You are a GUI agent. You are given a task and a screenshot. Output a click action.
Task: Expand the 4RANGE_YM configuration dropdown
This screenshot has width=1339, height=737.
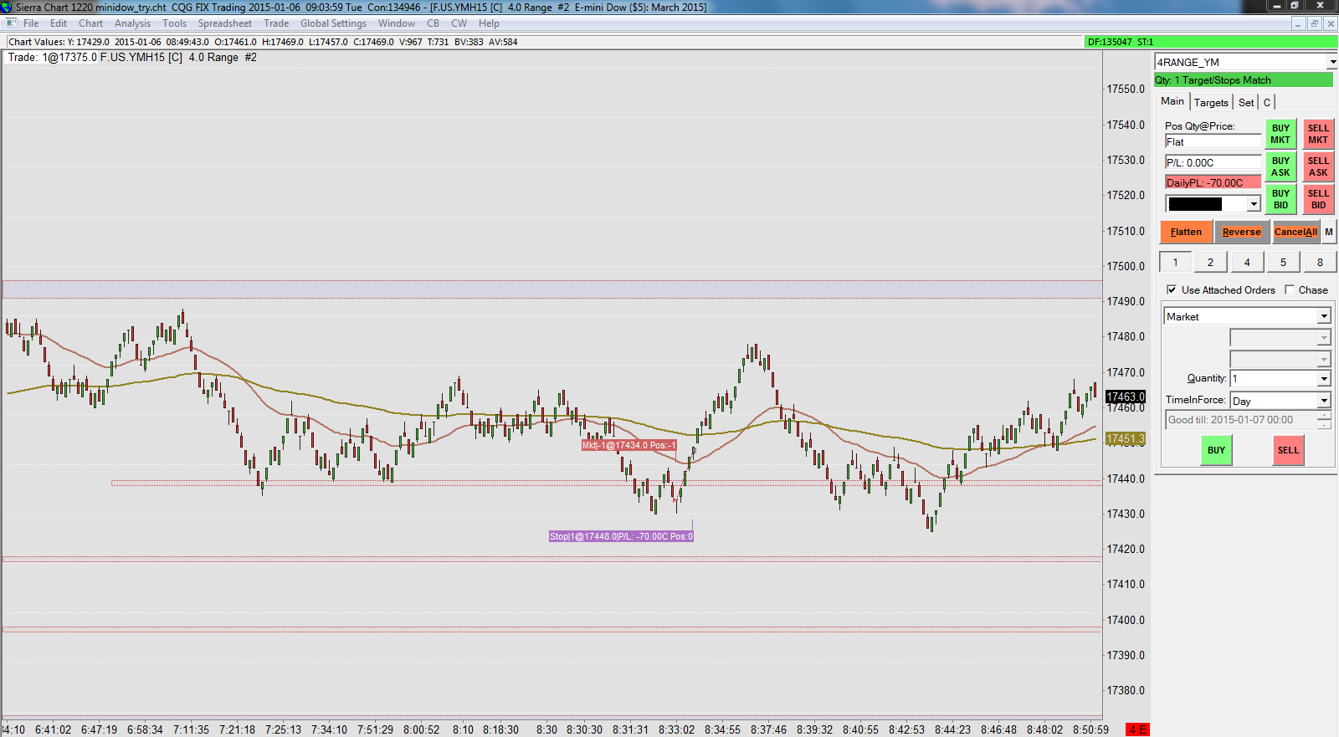click(x=1331, y=62)
